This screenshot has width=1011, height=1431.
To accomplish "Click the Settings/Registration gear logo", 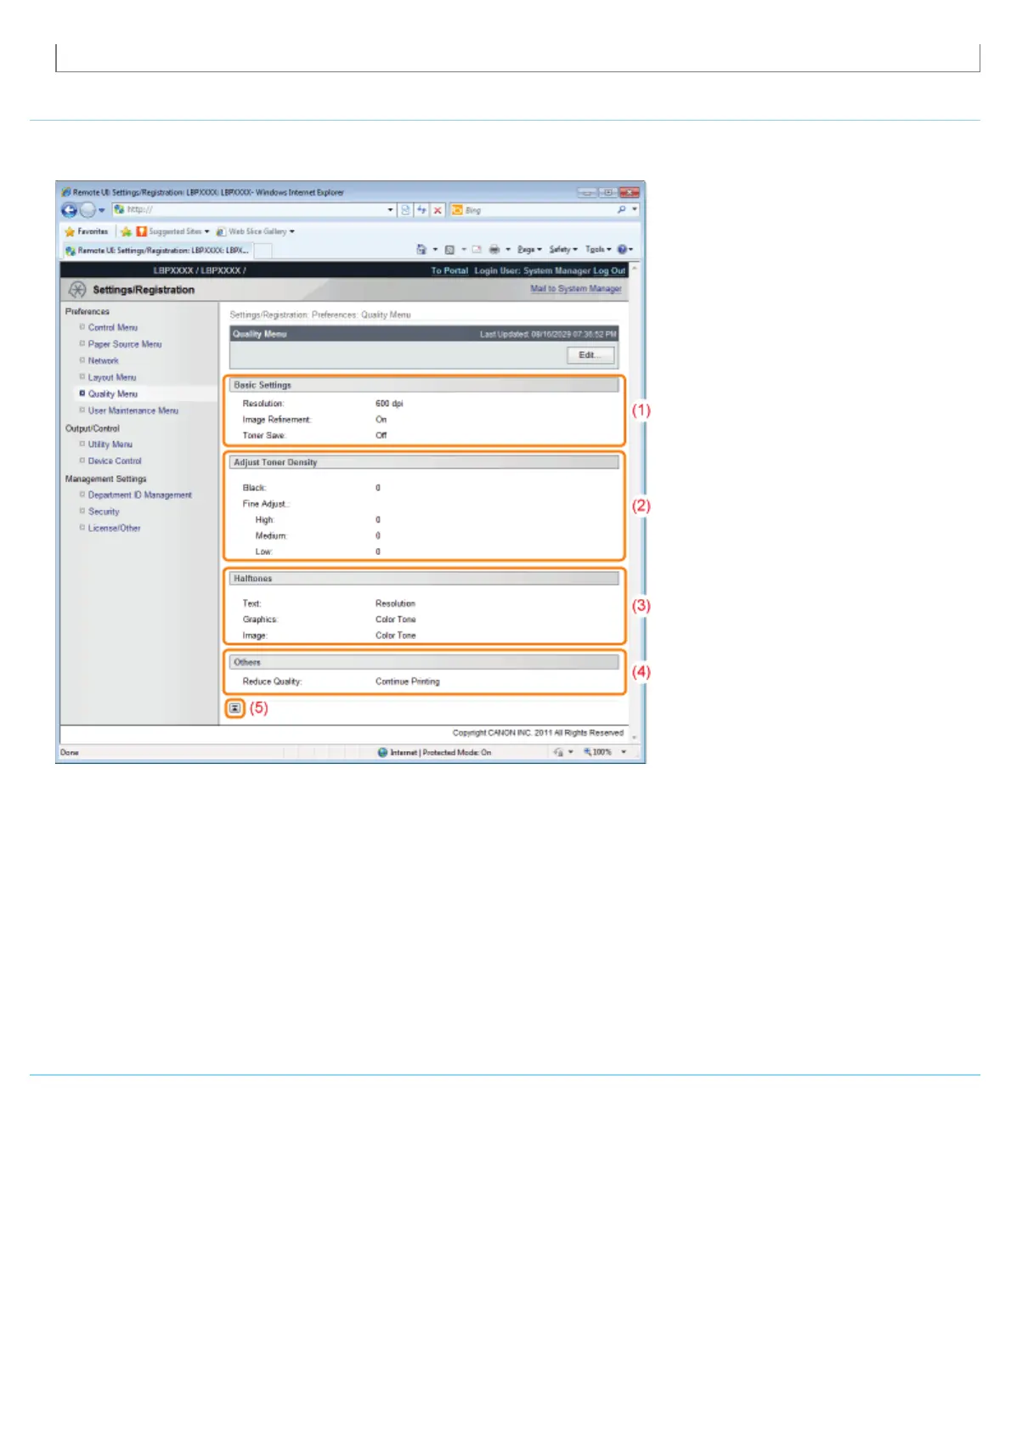I will 77,290.
